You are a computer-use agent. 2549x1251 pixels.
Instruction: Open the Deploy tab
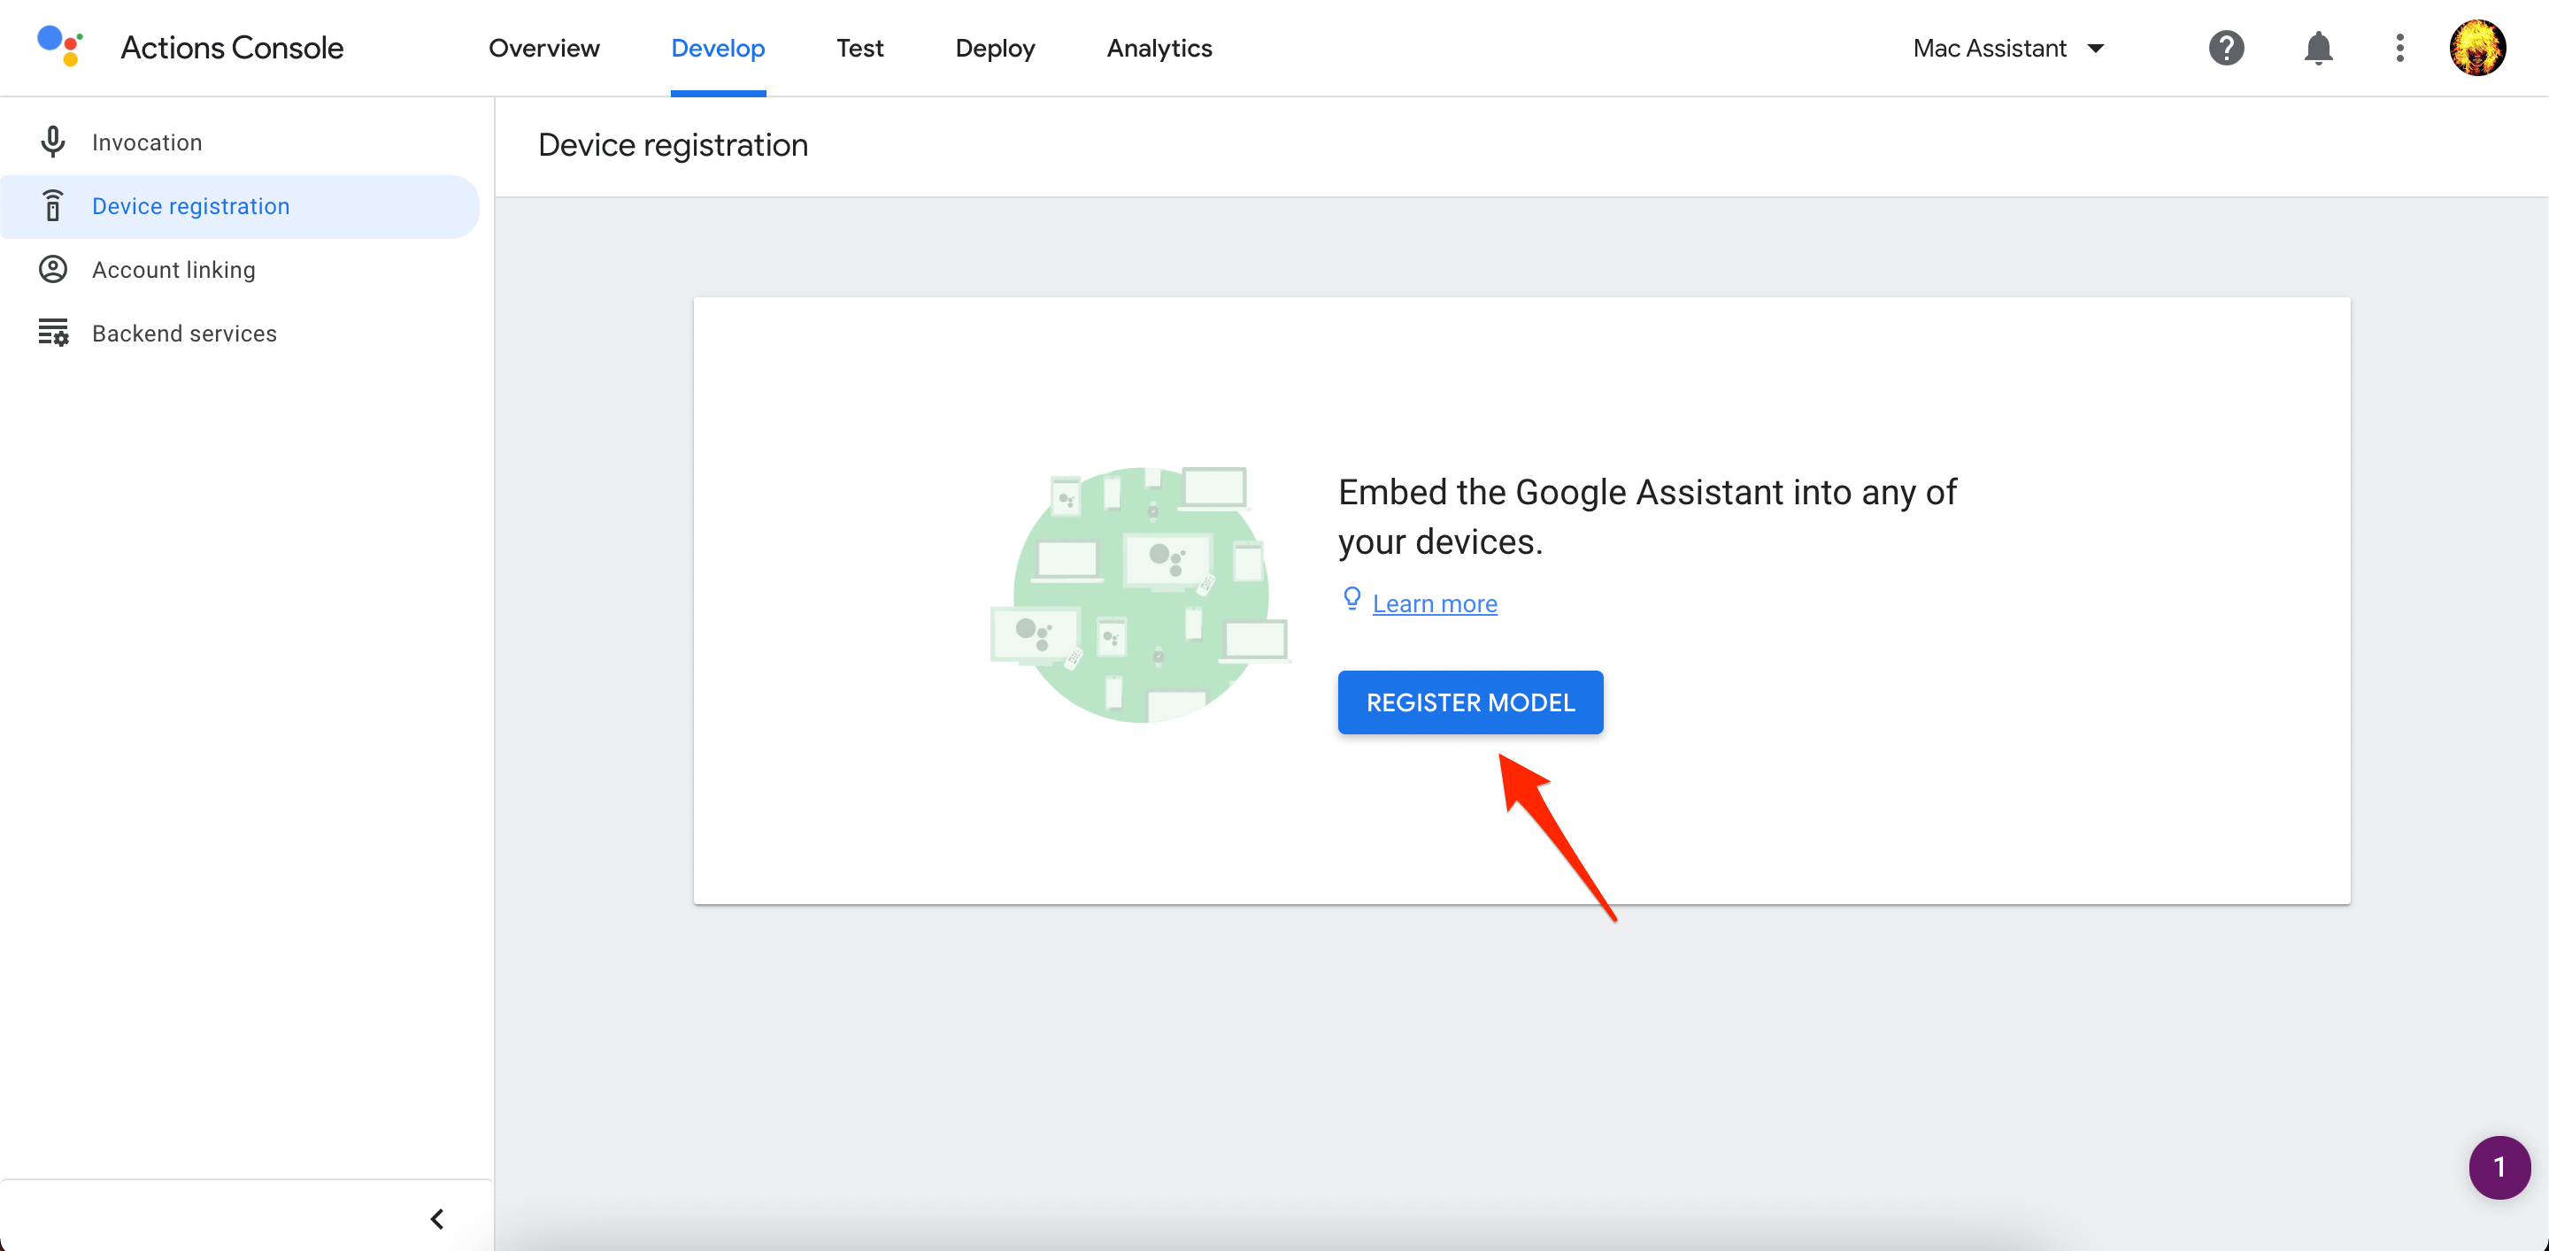click(995, 48)
